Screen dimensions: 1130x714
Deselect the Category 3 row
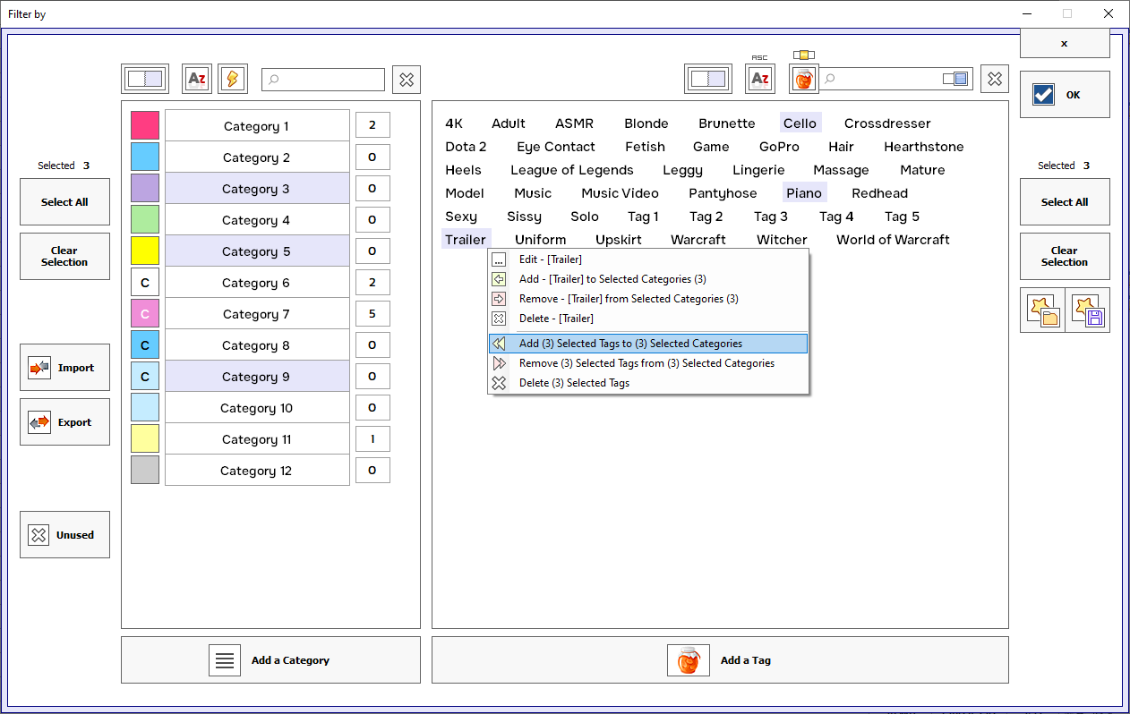pyautogui.click(x=257, y=189)
